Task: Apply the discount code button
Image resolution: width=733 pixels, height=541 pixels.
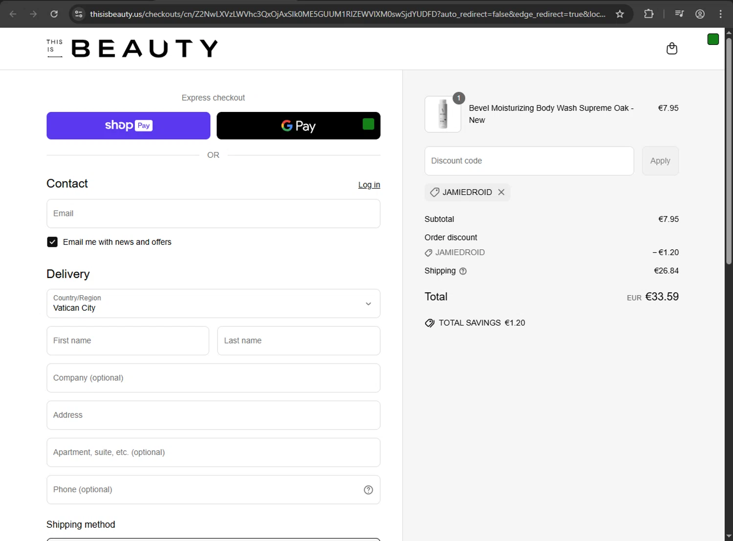Action: click(x=660, y=161)
